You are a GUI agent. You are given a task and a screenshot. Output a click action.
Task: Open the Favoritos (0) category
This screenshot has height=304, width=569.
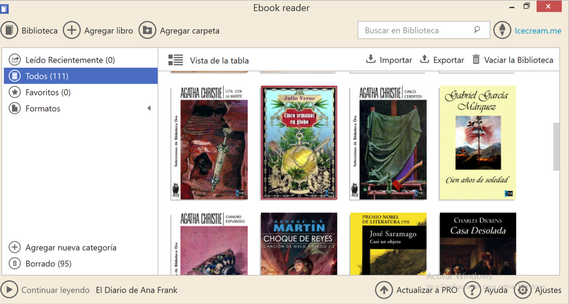pos(81,92)
